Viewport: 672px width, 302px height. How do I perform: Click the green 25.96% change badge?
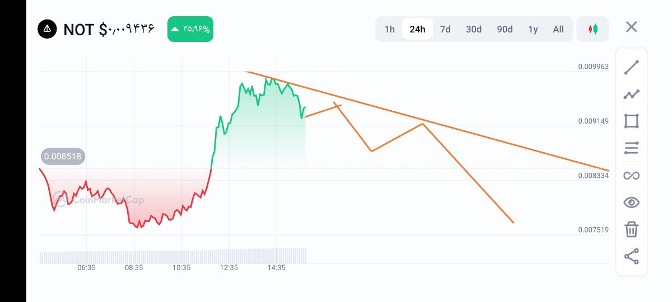click(x=190, y=29)
